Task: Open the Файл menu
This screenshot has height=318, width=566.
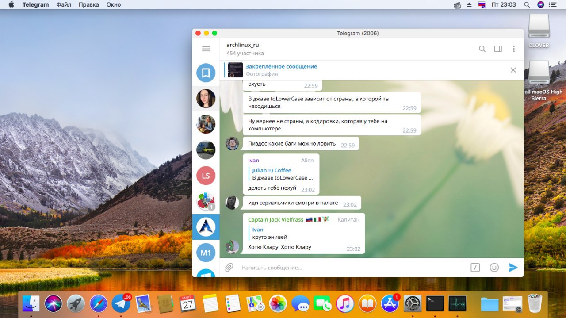Action: click(x=64, y=4)
